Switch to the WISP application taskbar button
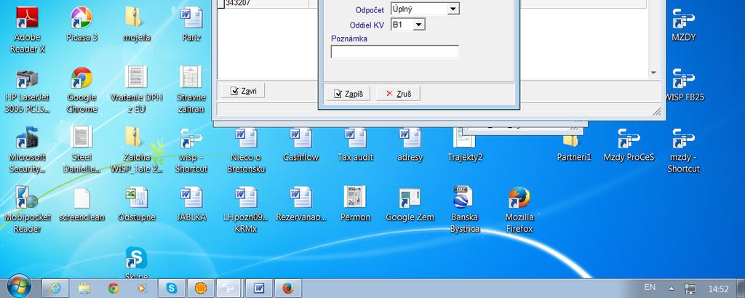 pos(229,288)
